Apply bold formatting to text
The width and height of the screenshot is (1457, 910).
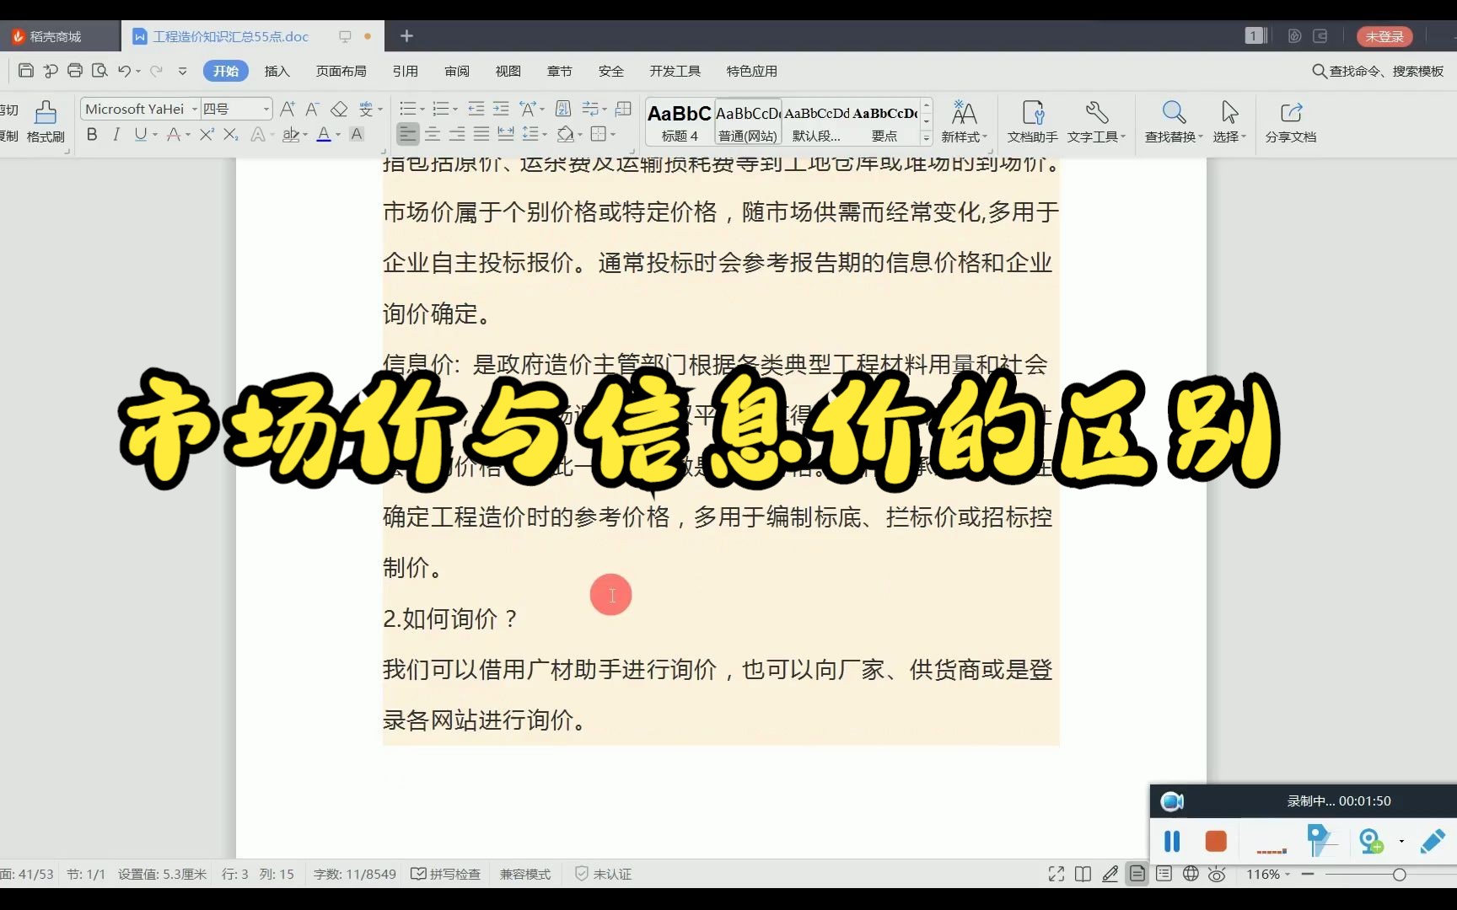point(92,135)
